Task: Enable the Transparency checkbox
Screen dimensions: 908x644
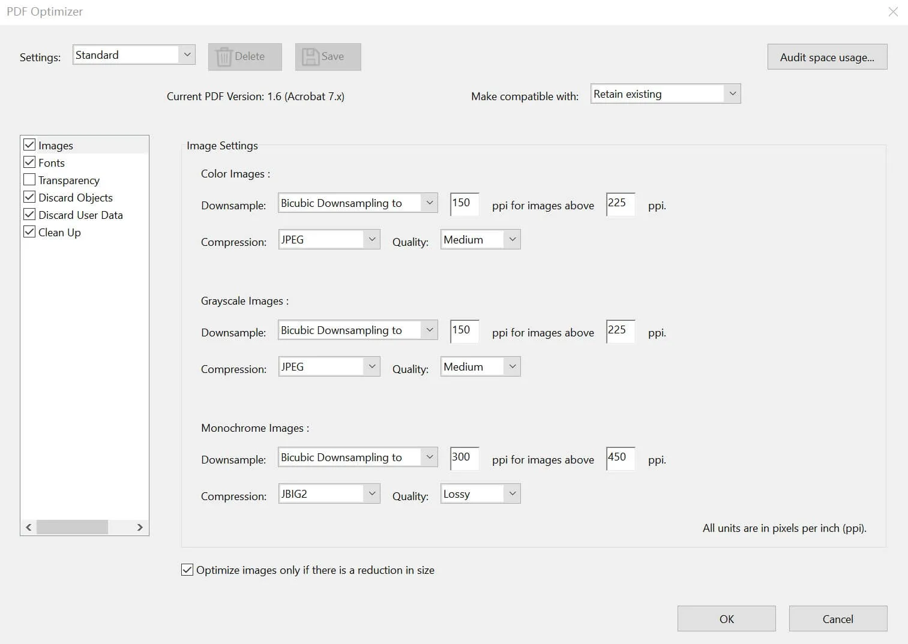Action: tap(29, 179)
